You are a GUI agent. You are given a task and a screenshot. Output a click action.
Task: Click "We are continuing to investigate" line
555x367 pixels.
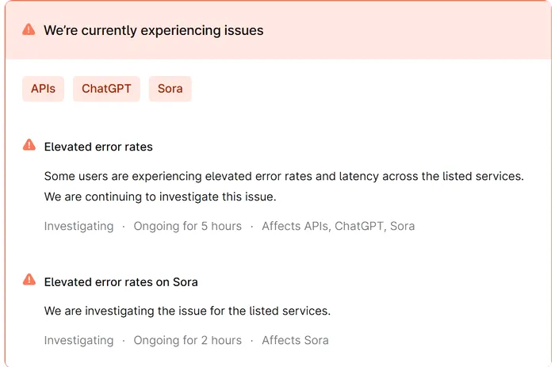[160, 197]
